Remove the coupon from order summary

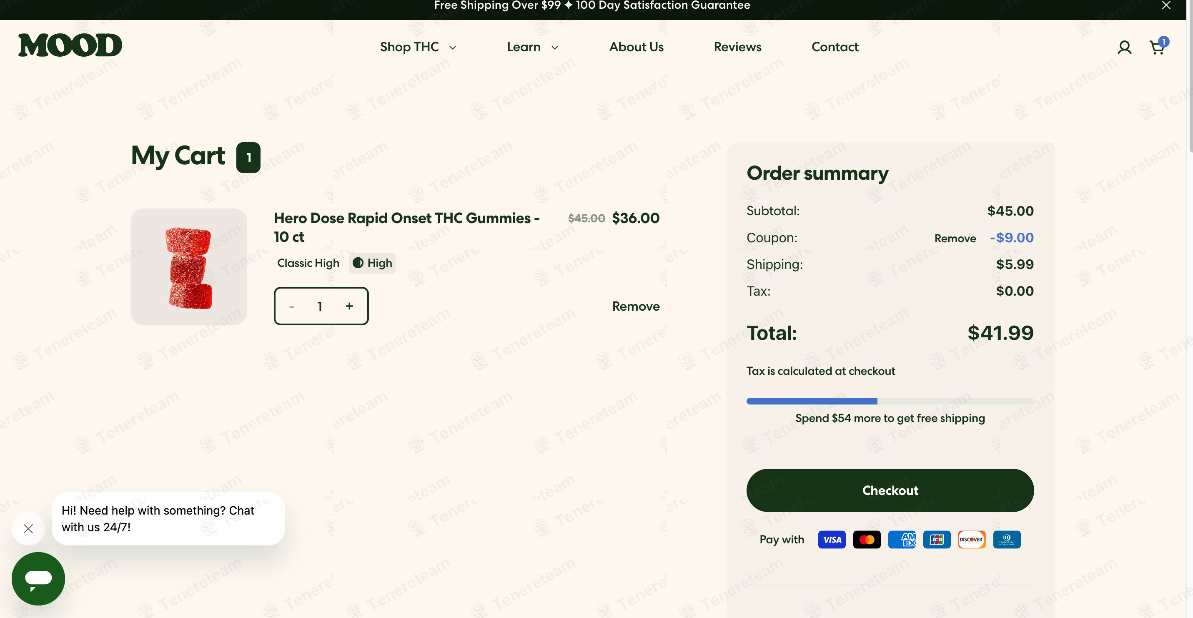tap(955, 238)
